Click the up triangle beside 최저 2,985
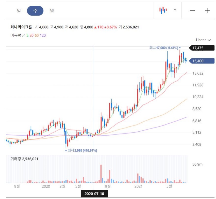The height and width of the screenshot is (199, 216). [x=66, y=150]
